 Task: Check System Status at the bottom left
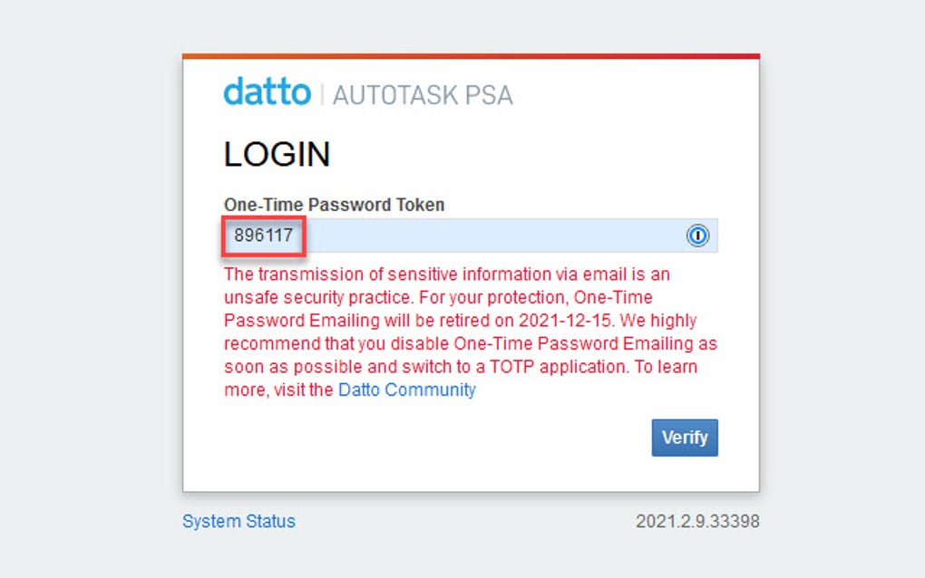click(238, 521)
